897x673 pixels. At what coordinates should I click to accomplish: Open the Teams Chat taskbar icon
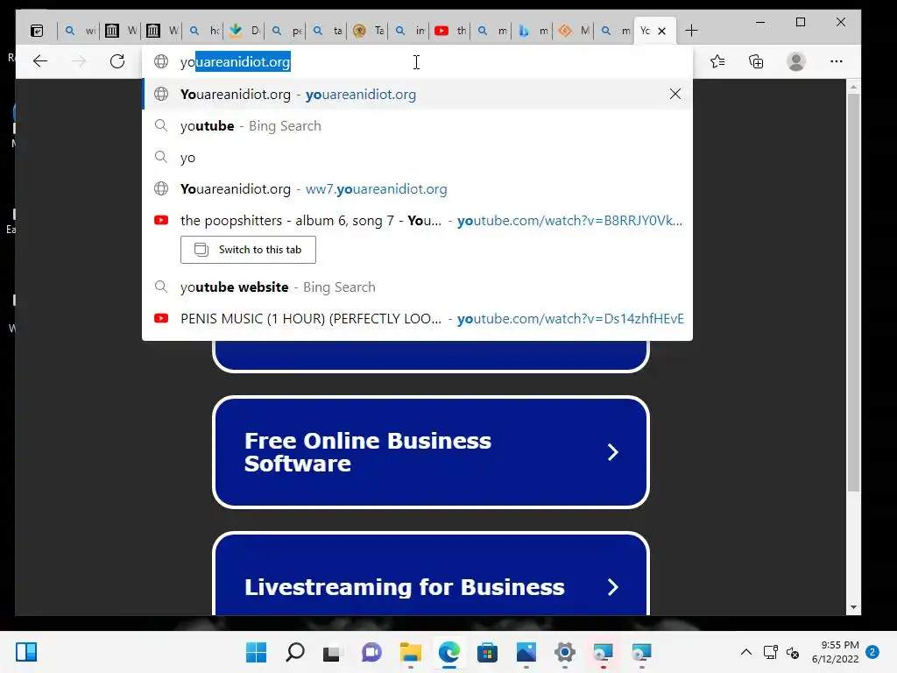point(371,652)
